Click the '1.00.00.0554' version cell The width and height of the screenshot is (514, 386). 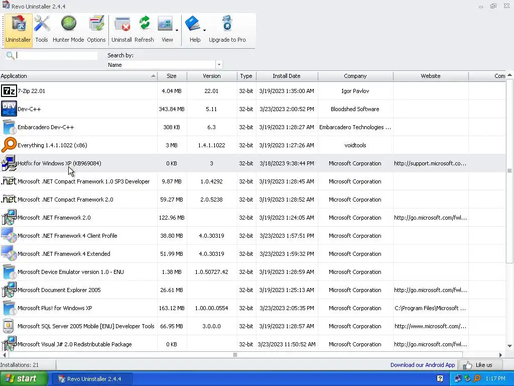click(x=211, y=308)
